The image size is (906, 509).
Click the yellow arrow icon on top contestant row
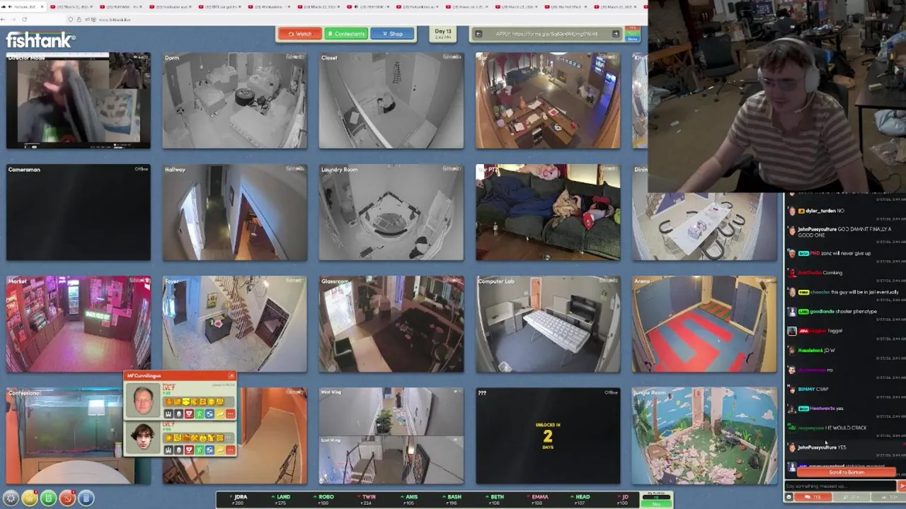tap(220, 414)
